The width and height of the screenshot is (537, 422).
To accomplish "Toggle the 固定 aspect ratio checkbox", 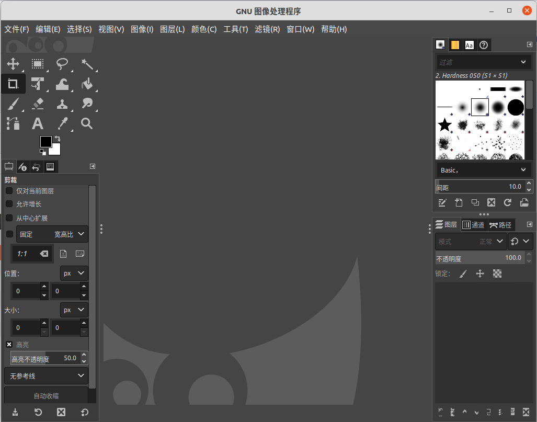I will click(x=9, y=234).
